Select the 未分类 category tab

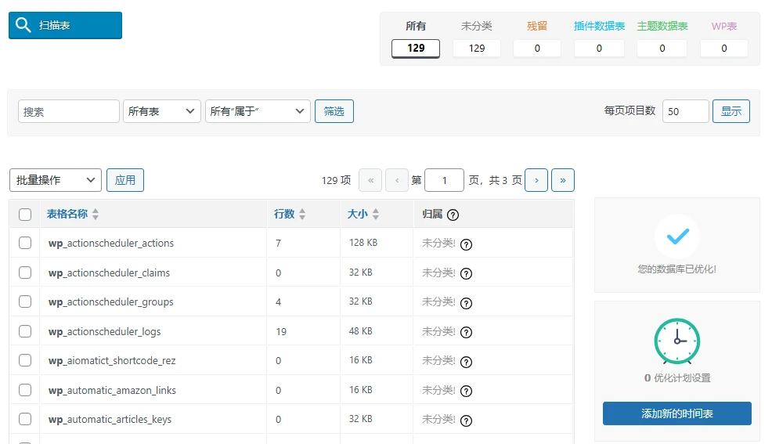[x=477, y=41]
